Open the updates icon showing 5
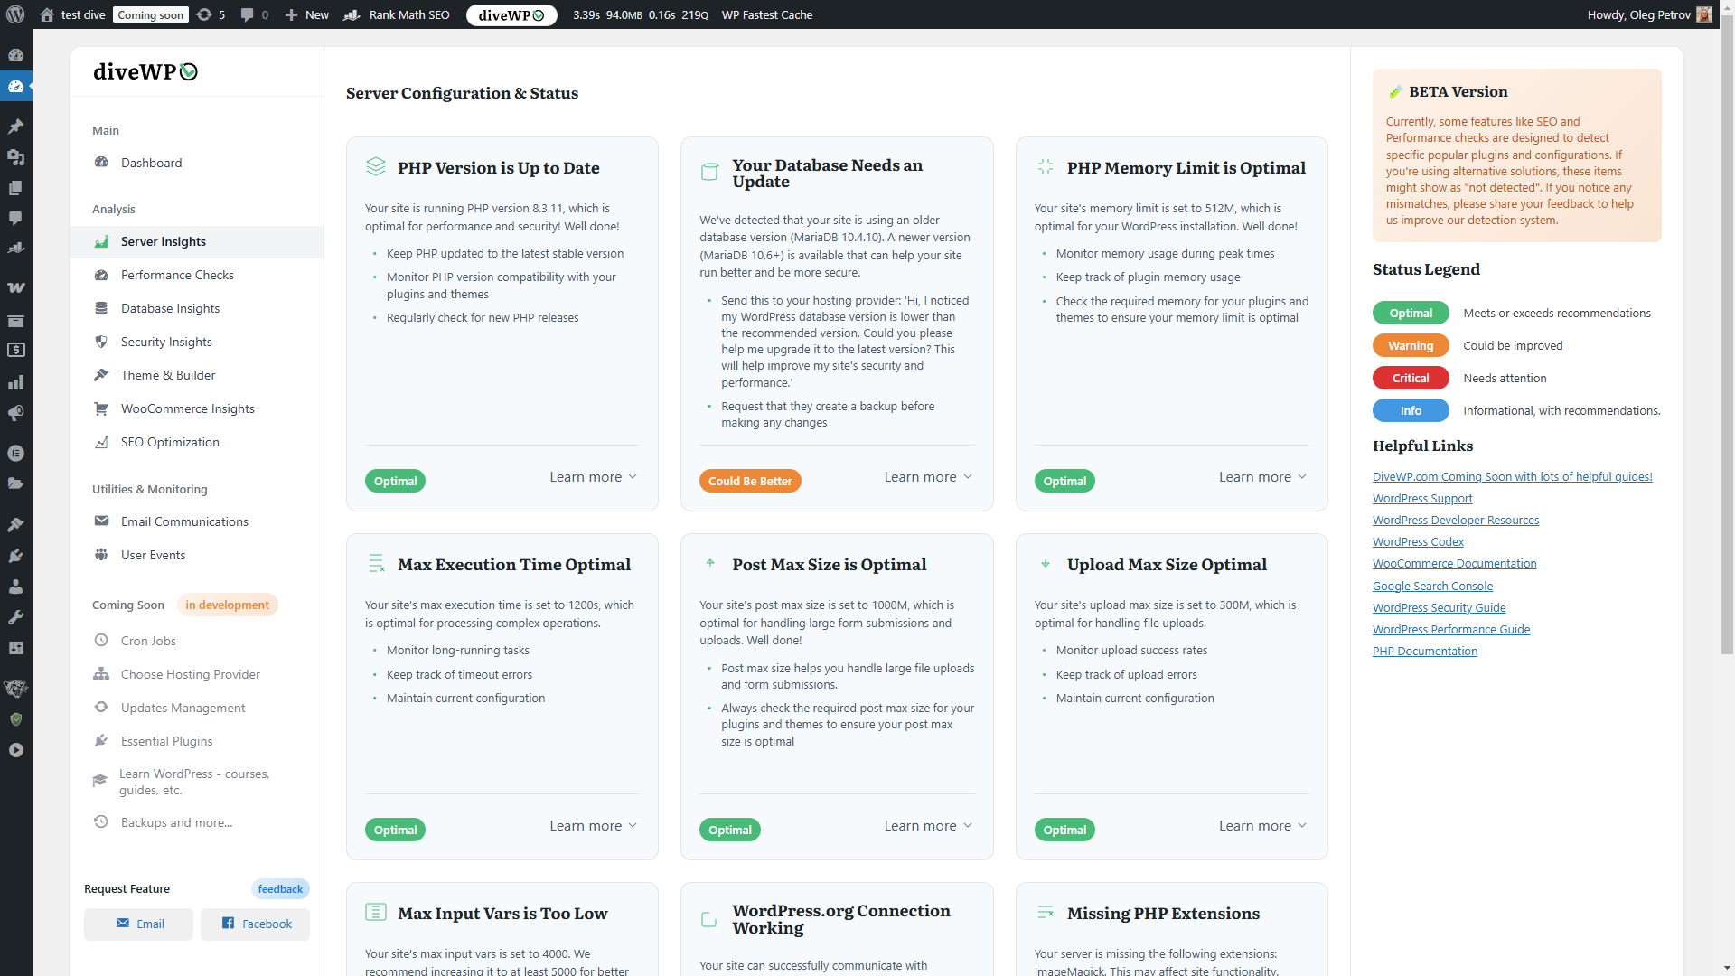 point(211,14)
